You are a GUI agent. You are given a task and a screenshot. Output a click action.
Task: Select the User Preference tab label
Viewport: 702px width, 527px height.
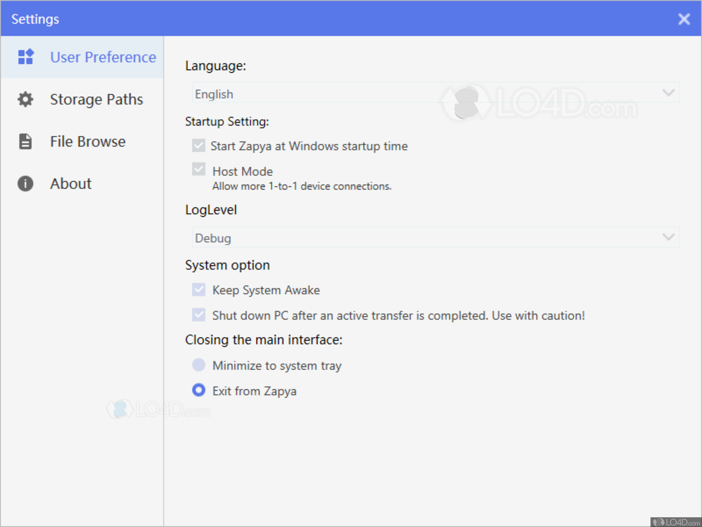[103, 57]
